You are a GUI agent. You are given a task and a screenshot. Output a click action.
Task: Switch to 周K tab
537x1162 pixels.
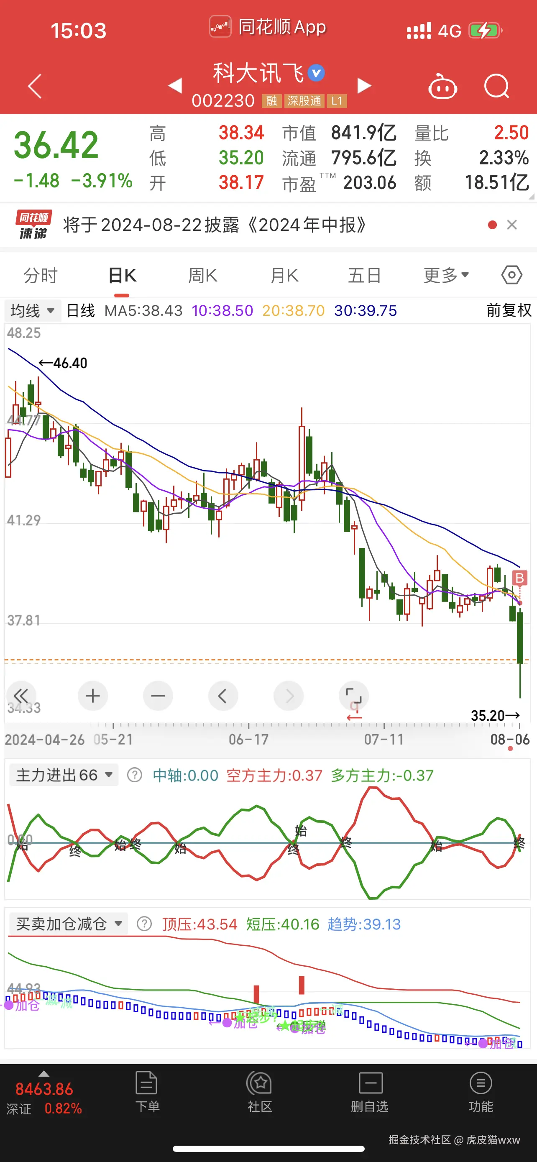(x=202, y=275)
